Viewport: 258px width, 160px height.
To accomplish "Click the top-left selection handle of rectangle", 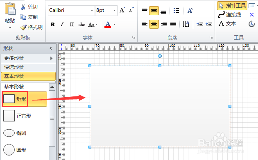I will [90, 66].
